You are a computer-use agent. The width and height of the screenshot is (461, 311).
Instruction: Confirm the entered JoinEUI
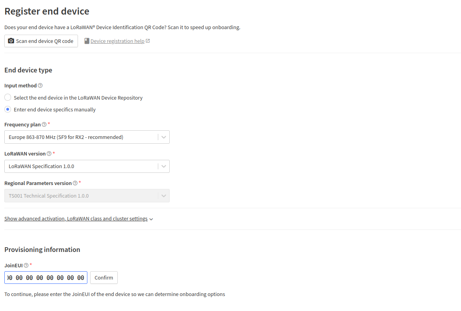pos(104,278)
